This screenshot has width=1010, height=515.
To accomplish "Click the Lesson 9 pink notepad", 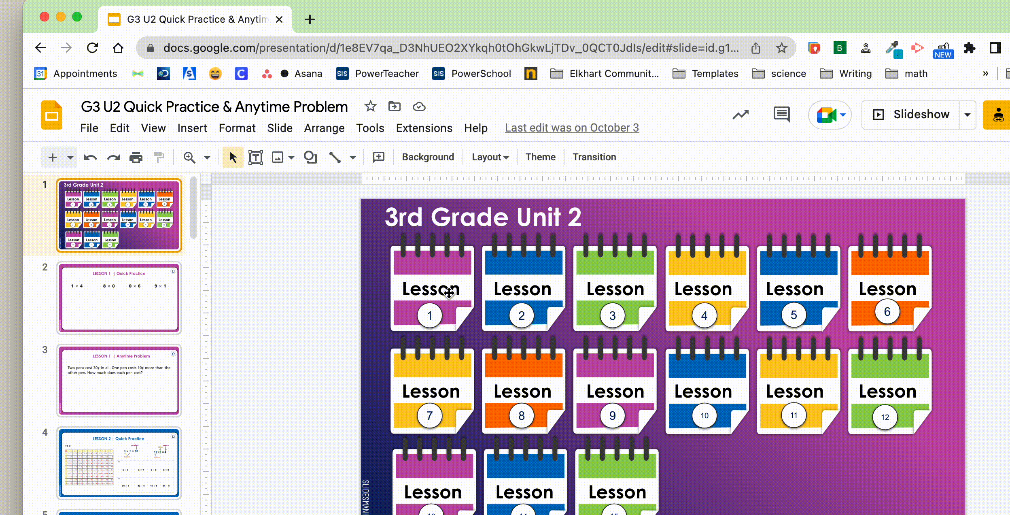I will tap(614, 385).
